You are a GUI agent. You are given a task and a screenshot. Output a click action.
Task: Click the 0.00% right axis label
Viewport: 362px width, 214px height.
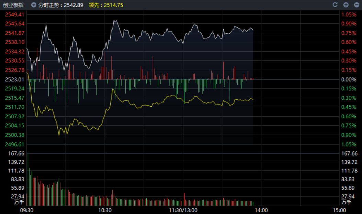coord(348,79)
